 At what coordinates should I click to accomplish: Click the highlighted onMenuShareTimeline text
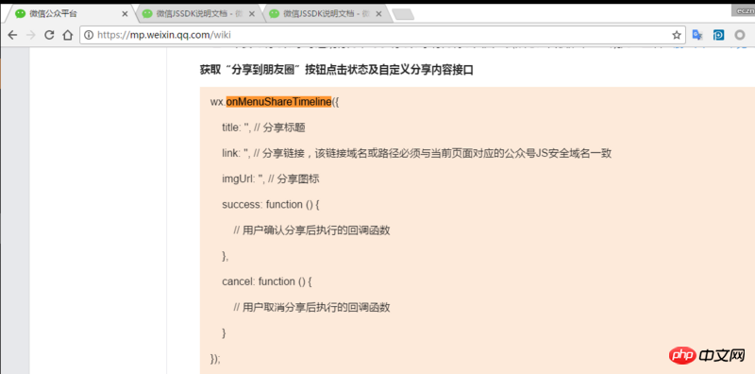pyautogui.click(x=278, y=102)
